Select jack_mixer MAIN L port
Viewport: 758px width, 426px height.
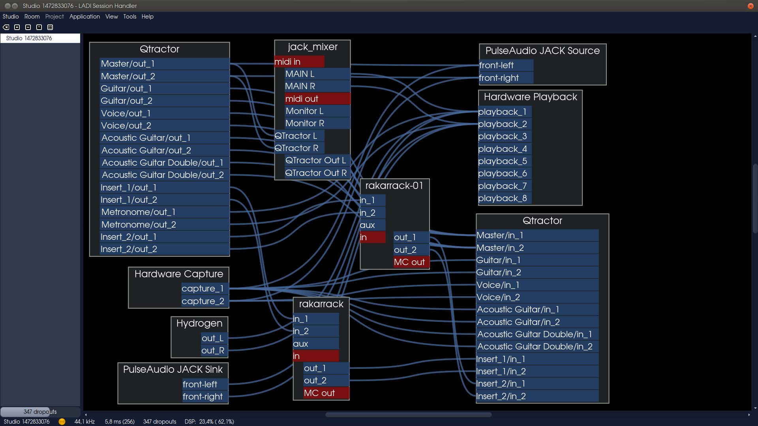click(x=317, y=74)
